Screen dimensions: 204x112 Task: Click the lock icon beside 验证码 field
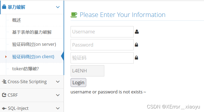(x=136, y=58)
